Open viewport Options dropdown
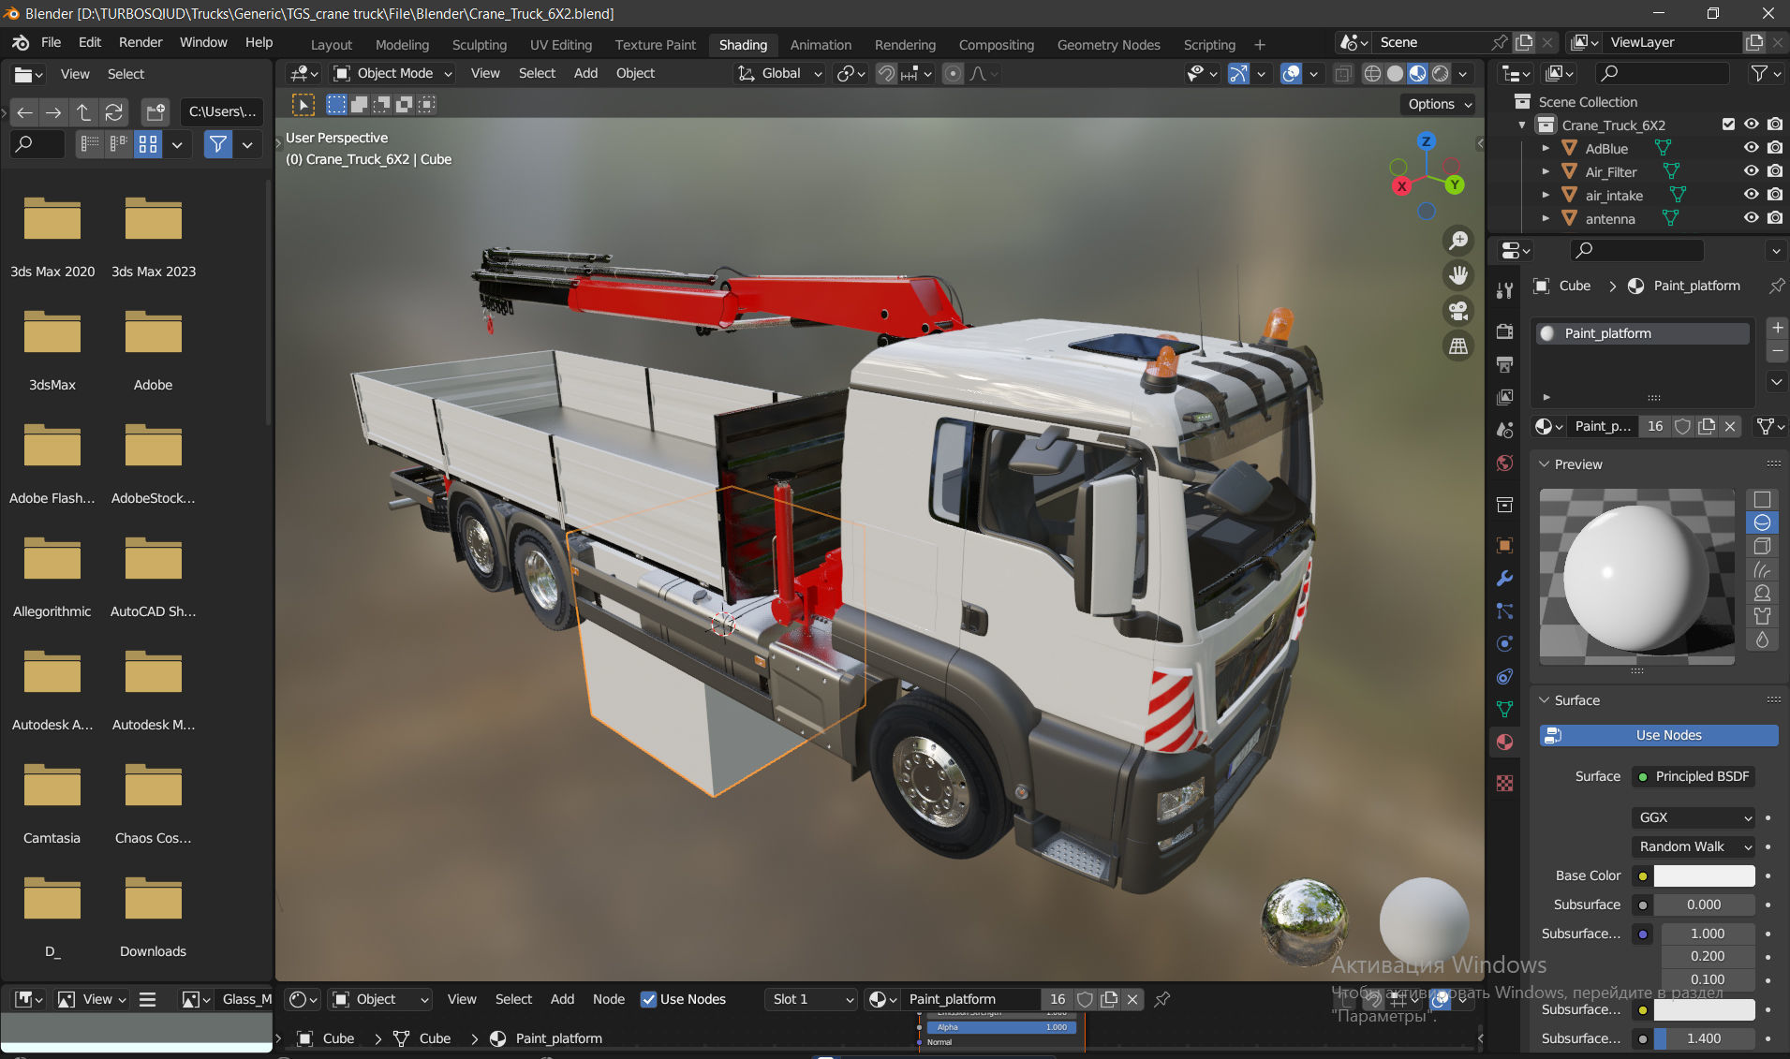The height and width of the screenshot is (1059, 1790). click(x=1440, y=104)
